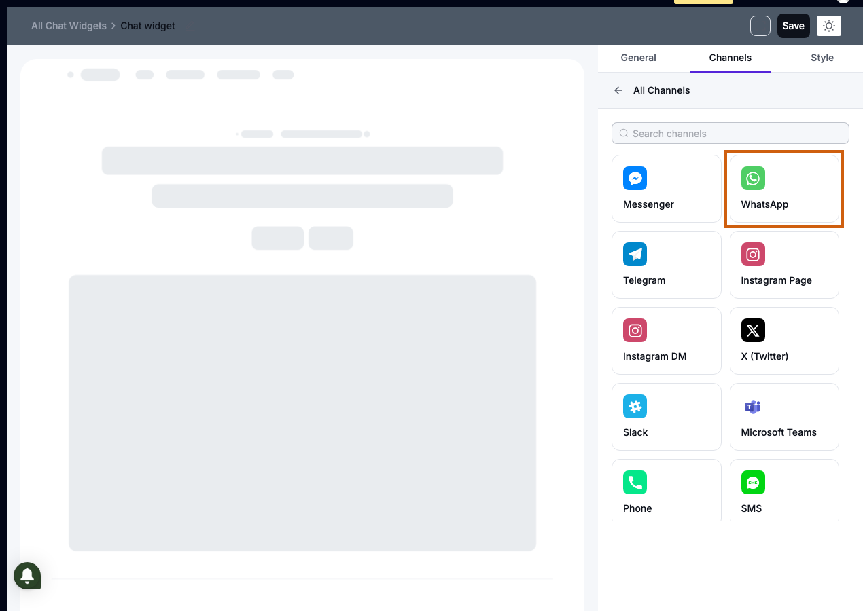Pick the Instagram Page icon

click(x=753, y=255)
